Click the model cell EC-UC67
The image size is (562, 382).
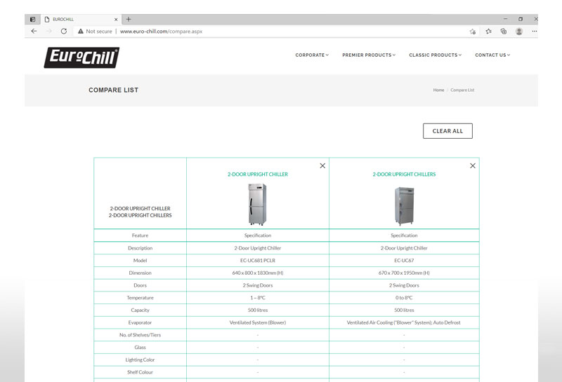(404, 260)
